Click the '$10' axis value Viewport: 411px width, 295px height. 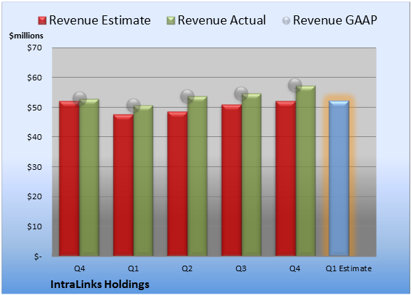34,226
